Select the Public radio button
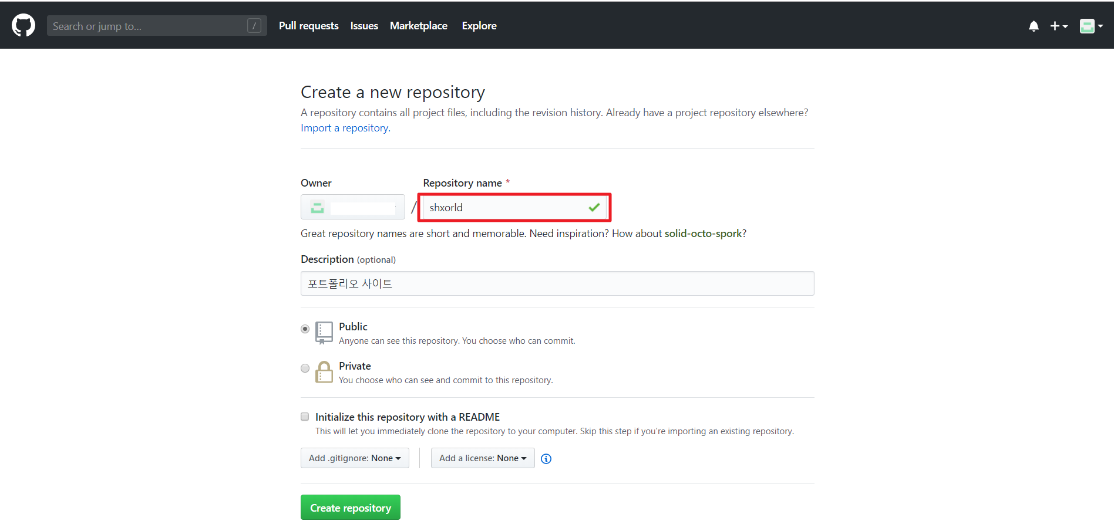The width and height of the screenshot is (1114, 531). (x=305, y=329)
